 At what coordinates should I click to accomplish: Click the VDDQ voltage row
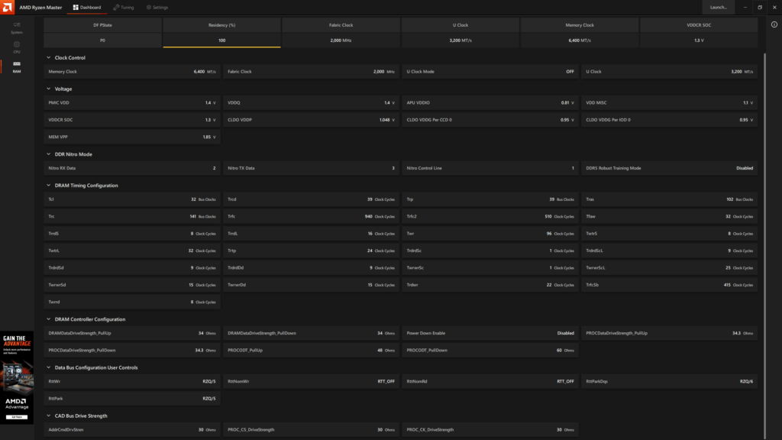311,103
